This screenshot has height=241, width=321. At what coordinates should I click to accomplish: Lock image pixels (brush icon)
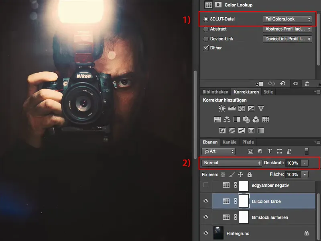click(232, 174)
